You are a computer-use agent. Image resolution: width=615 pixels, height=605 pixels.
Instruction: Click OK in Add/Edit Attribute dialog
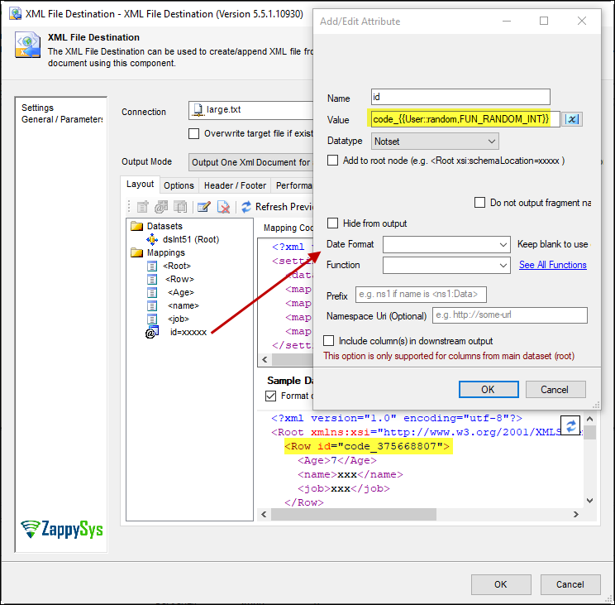click(x=489, y=390)
